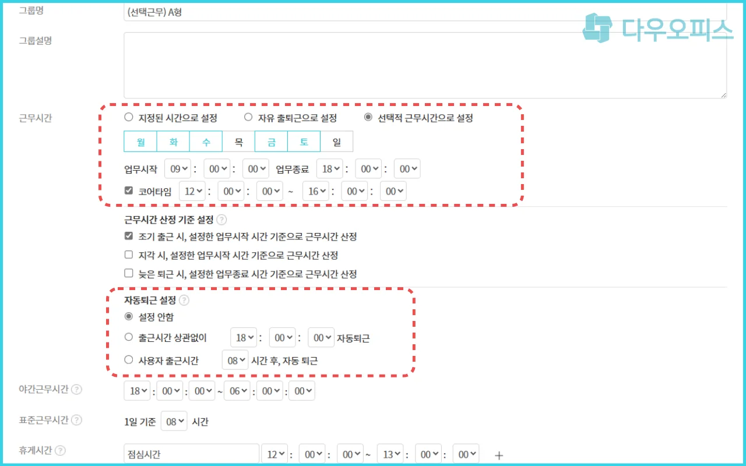Viewport: 746px width, 466px height.
Task: Show help tooltip for 표준근무시간
Action: [76, 420]
